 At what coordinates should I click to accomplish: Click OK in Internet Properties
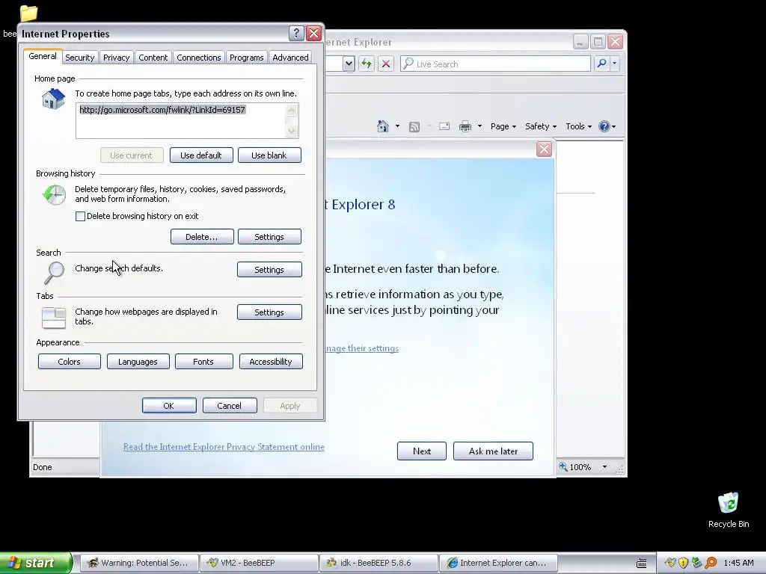click(169, 406)
